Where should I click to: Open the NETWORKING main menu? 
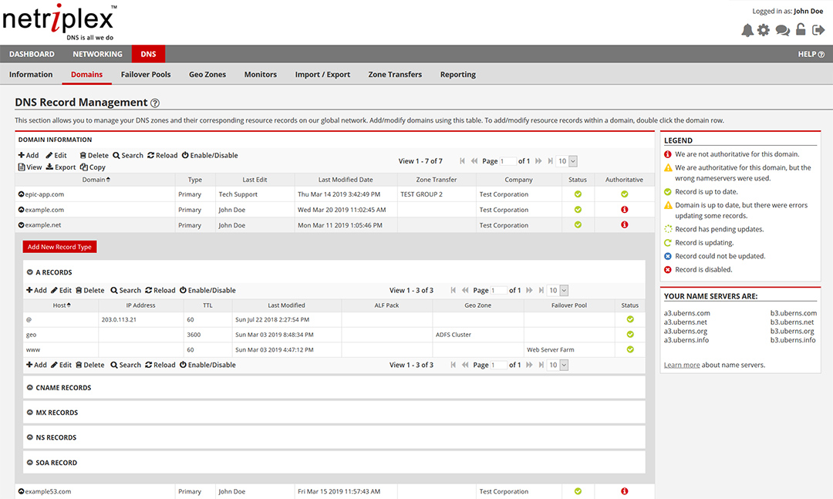coord(97,54)
